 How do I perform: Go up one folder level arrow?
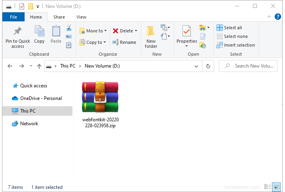tap(39, 66)
